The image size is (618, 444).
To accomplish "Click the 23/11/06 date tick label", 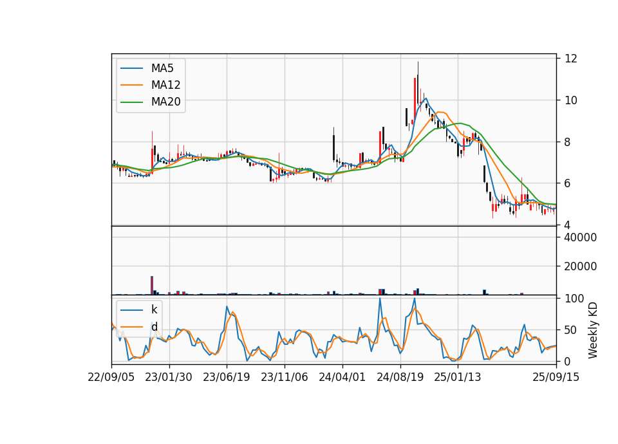I will pos(284,377).
